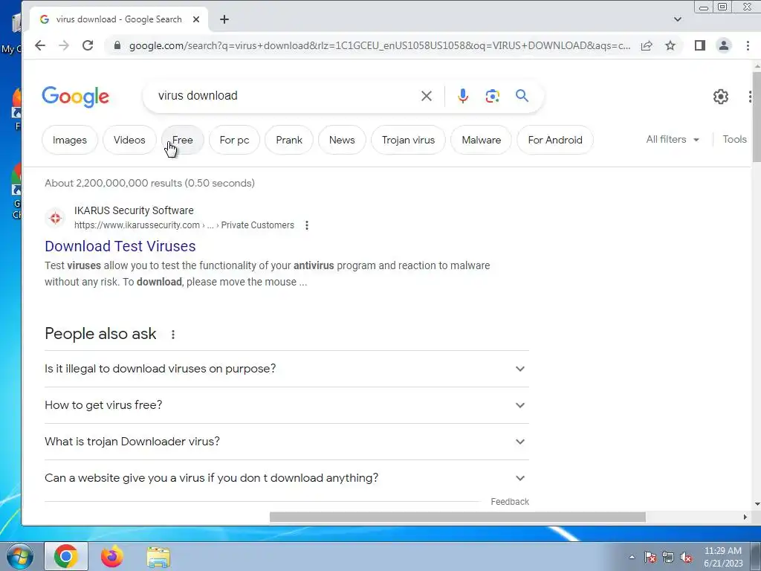Open Google quick settings gear
This screenshot has height=571, width=761.
tap(720, 97)
